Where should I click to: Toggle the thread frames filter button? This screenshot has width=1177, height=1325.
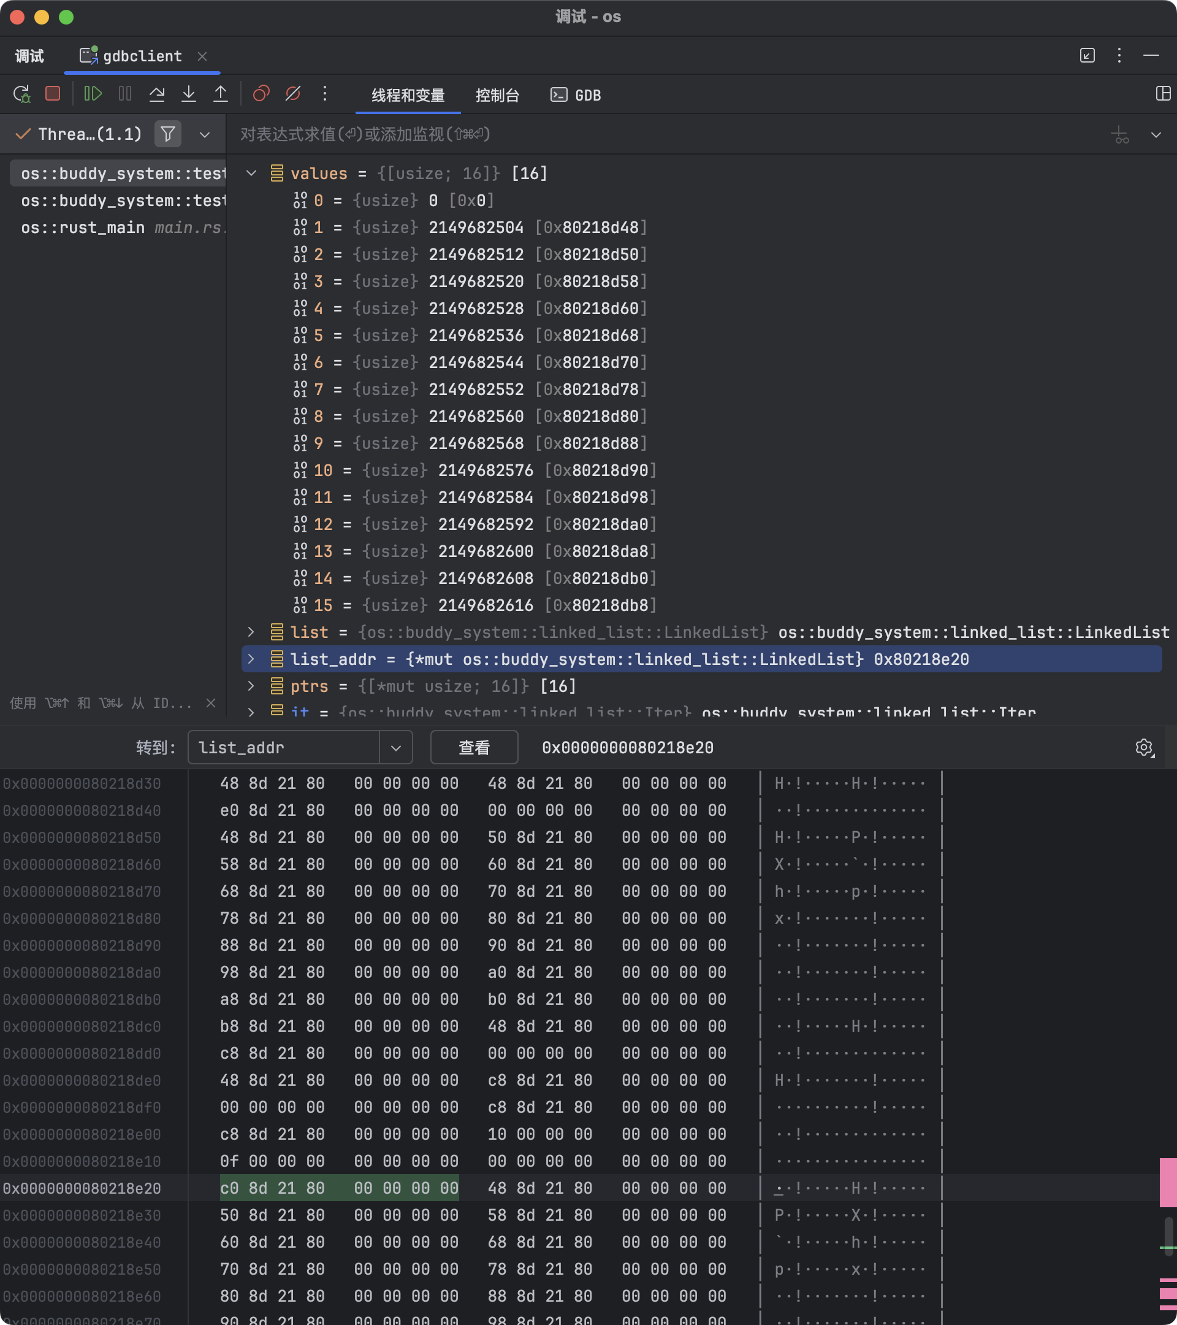pyautogui.click(x=168, y=134)
